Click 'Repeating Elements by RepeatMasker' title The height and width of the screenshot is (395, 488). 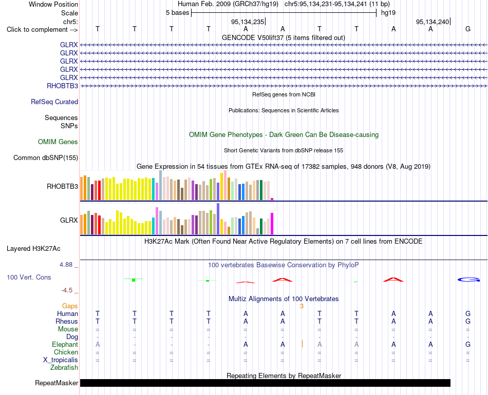(284, 376)
